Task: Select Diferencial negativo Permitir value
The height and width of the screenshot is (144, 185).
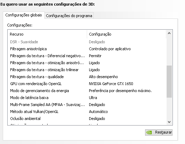Action: pyautogui.click(x=95, y=56)
